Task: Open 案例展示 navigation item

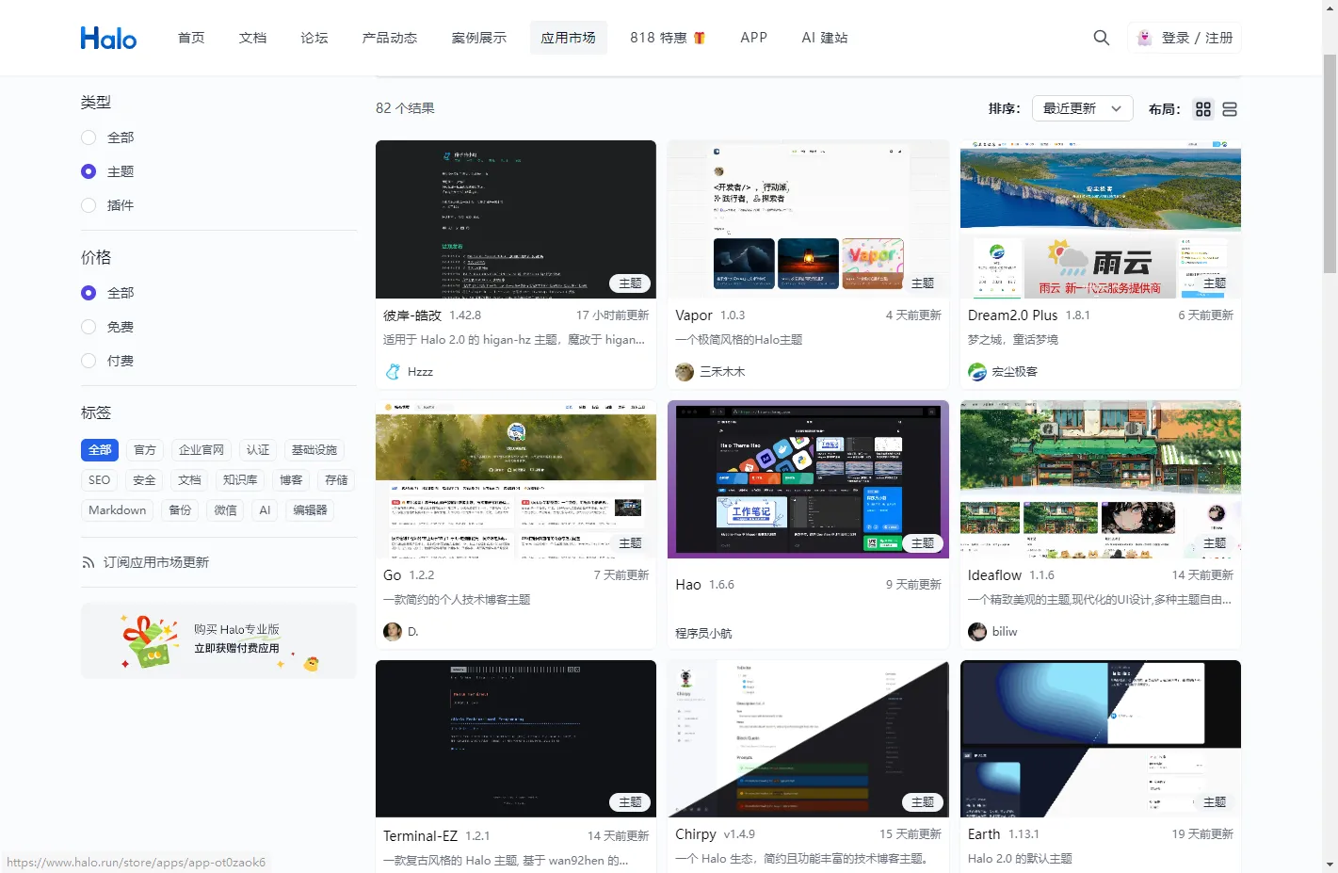Action: (x=479, y=38)
